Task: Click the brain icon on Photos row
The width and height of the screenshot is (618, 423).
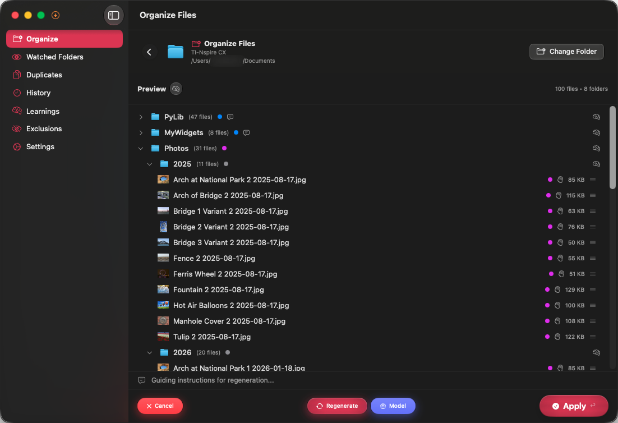Action: click(596, 148)
